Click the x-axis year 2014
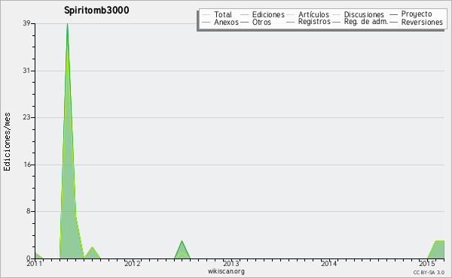Image resolution: width=452 pixels, height=278 pixels. click(329, 263)
